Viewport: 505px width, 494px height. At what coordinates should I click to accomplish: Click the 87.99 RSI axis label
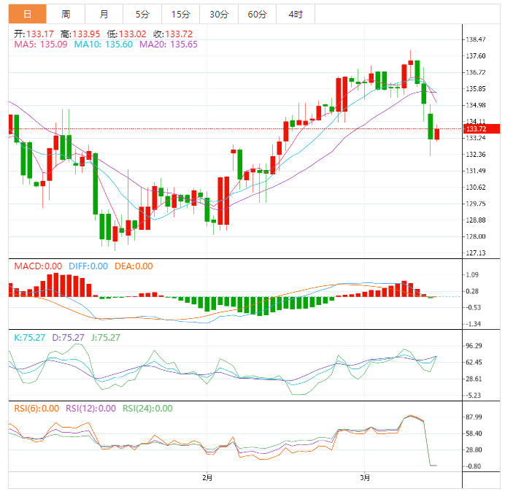[474, 417]
